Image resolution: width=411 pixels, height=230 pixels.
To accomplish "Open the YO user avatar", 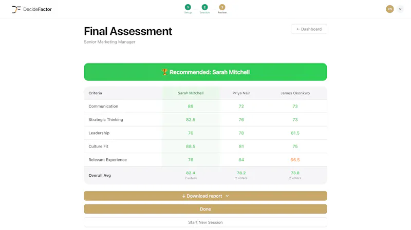I will tap(390, 9).
